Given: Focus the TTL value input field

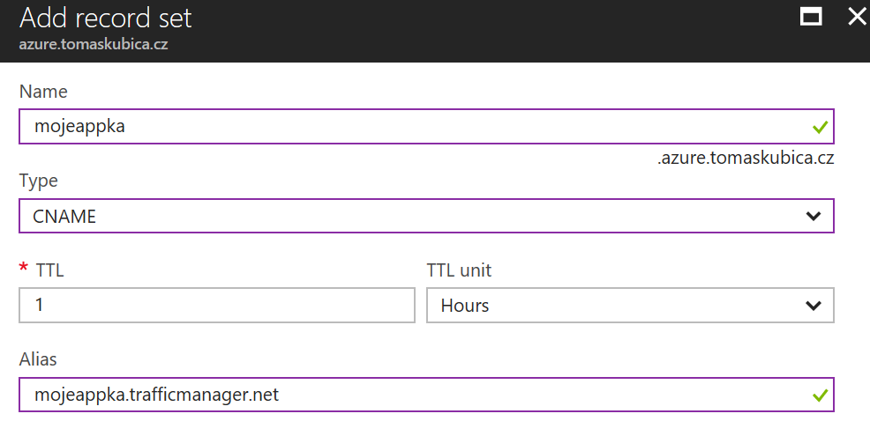Looking at the screenshot, I should pyautogui.click(x=217, y=305).
